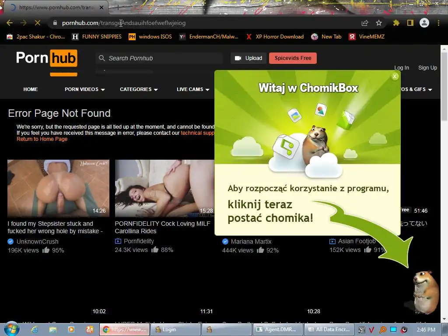Viewport: 448px width, 336px height.
Task: Click the desktop hamster mascot character
Action: click(426, 292)
